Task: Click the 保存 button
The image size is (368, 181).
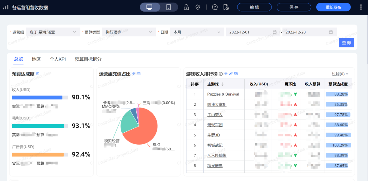Action: (x=294, y=7)
